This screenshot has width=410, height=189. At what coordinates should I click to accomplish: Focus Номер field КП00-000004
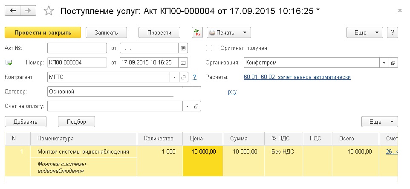pos(77,63)
